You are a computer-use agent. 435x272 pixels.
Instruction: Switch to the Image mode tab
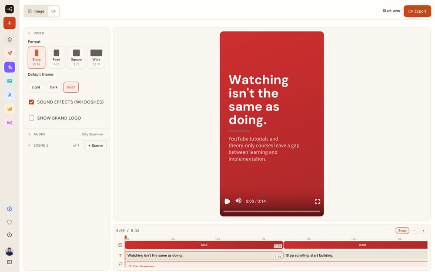pos(36,11)
